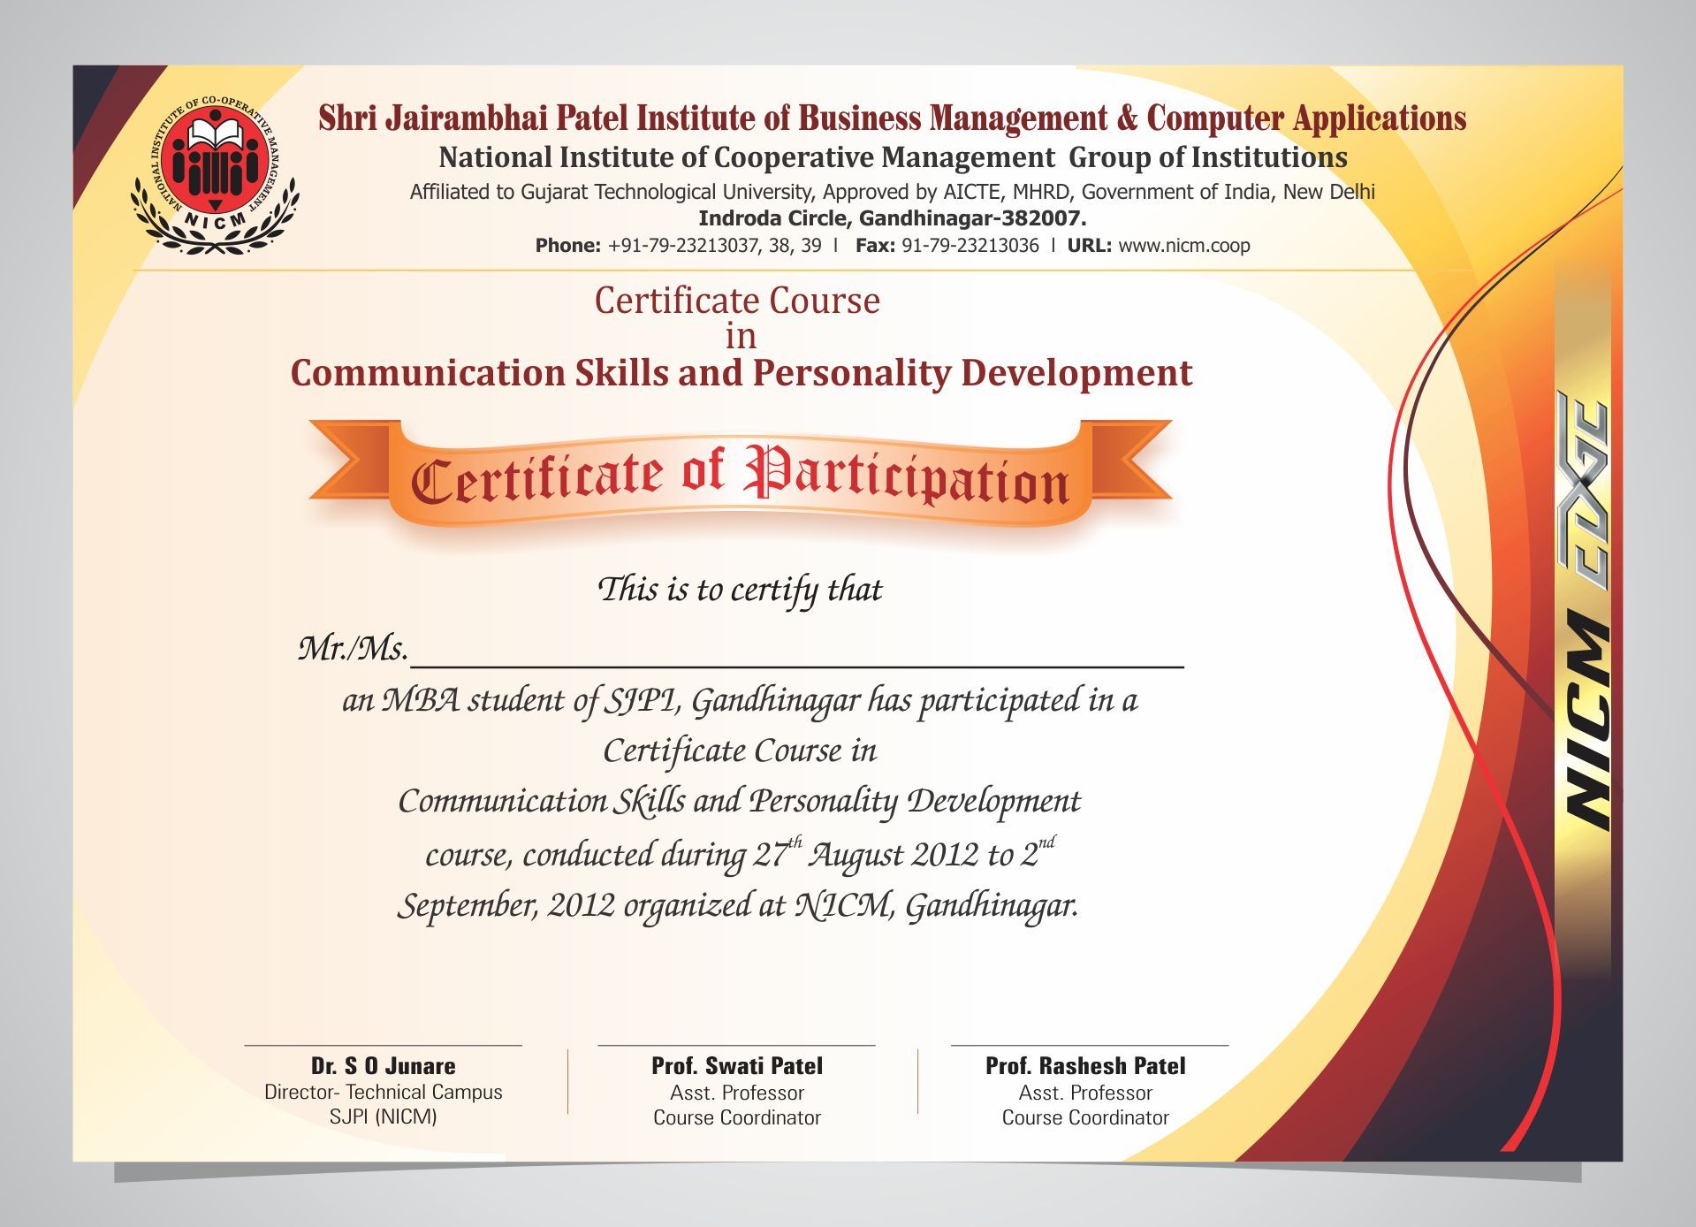Click 'Course Coordinator' under Swati Patel
The width and height of the screenshot is (1696, 1227).
pyautogui.click(x=736, y=1118)
